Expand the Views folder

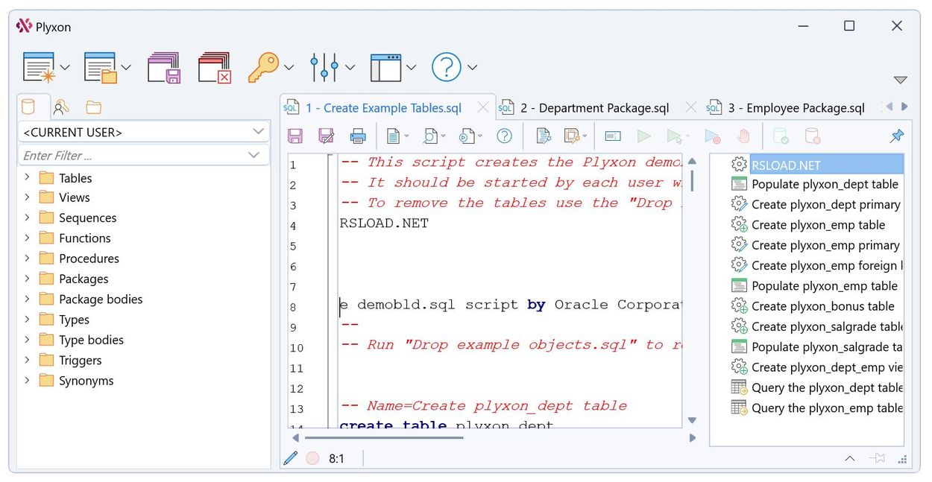[x=28, y=197]
